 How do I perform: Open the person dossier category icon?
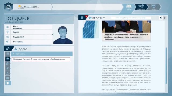coord(8,73)
